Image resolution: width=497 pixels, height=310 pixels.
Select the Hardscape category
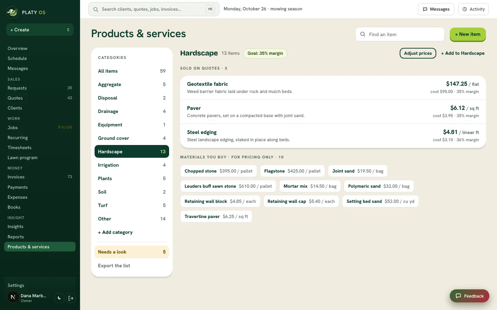pos(132,152)
